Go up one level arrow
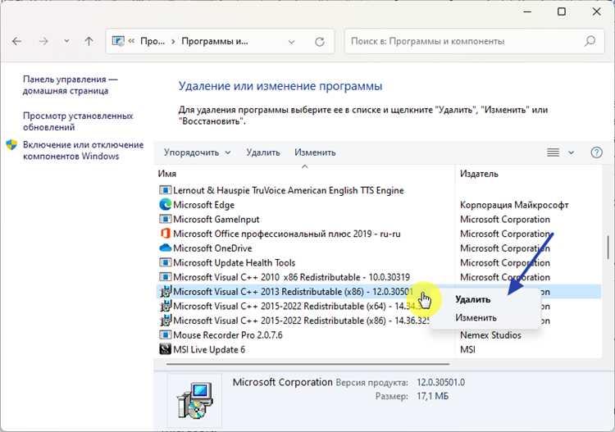Image resolution: width=615 pixels, height=432 pixels. point(89,41)
